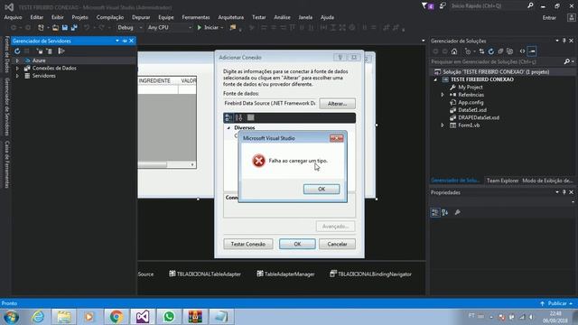
Task: Open the Debug configuration dropdown
Action: 129,27
